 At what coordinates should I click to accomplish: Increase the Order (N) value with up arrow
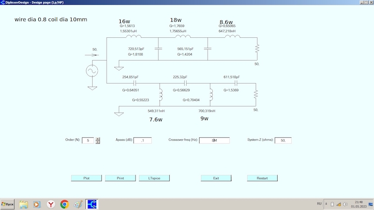click(98, 139)
